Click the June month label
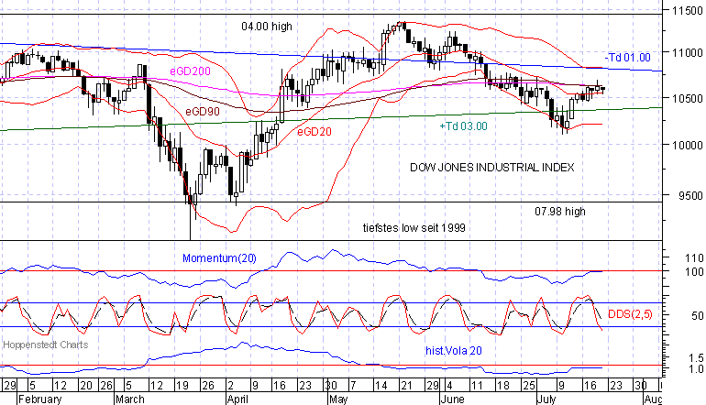The image size is (706, 405). pos(453,400)
